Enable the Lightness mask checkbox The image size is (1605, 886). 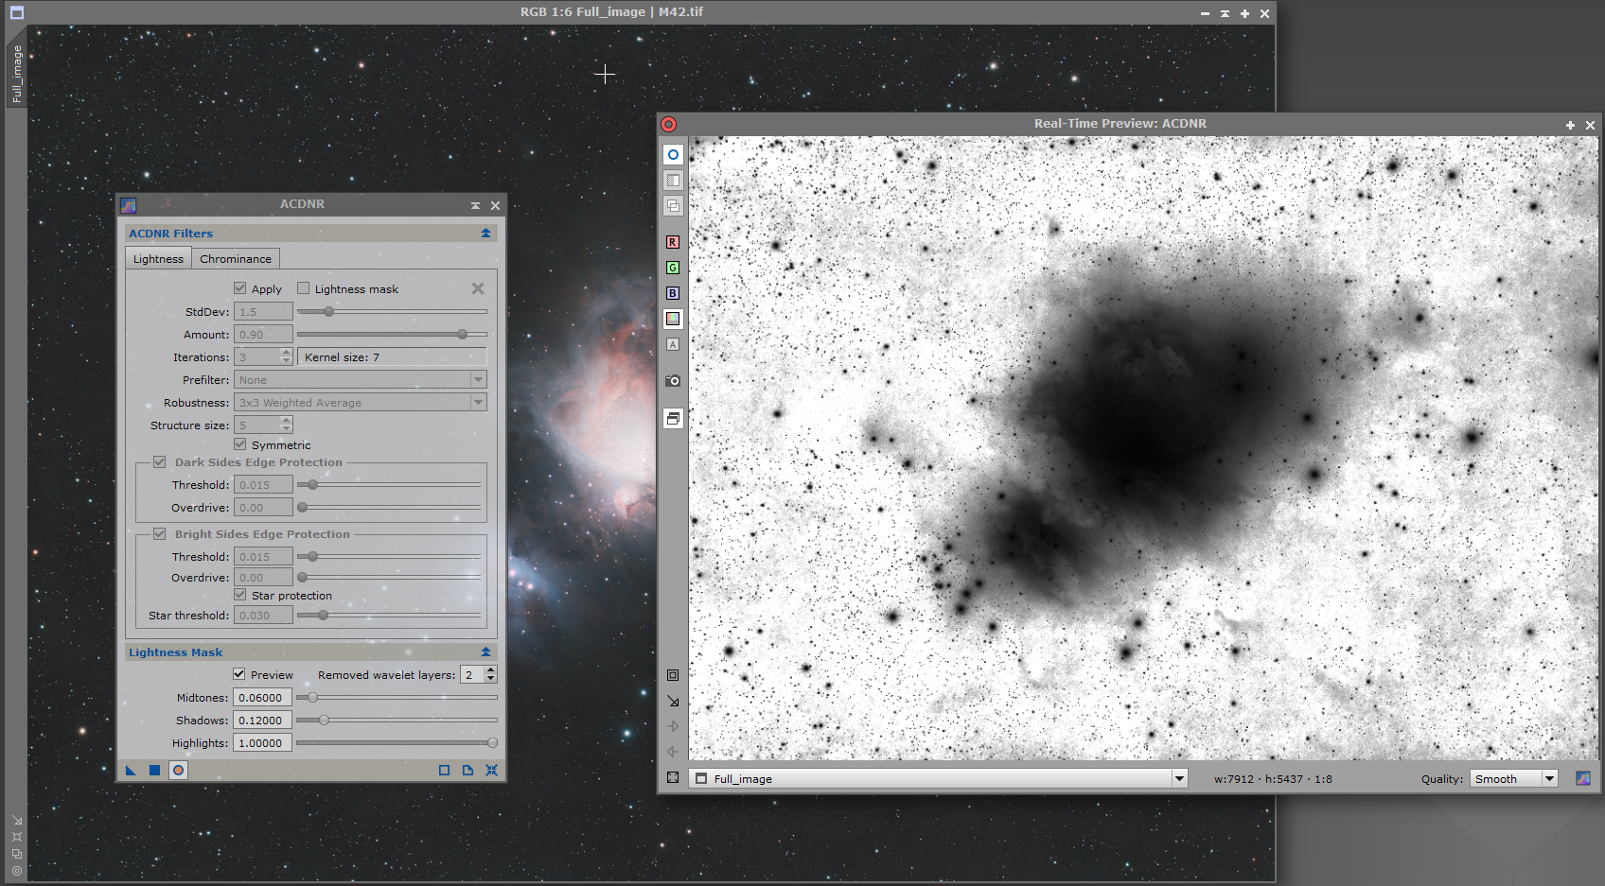pyautogui.click(x=304, y=288)
